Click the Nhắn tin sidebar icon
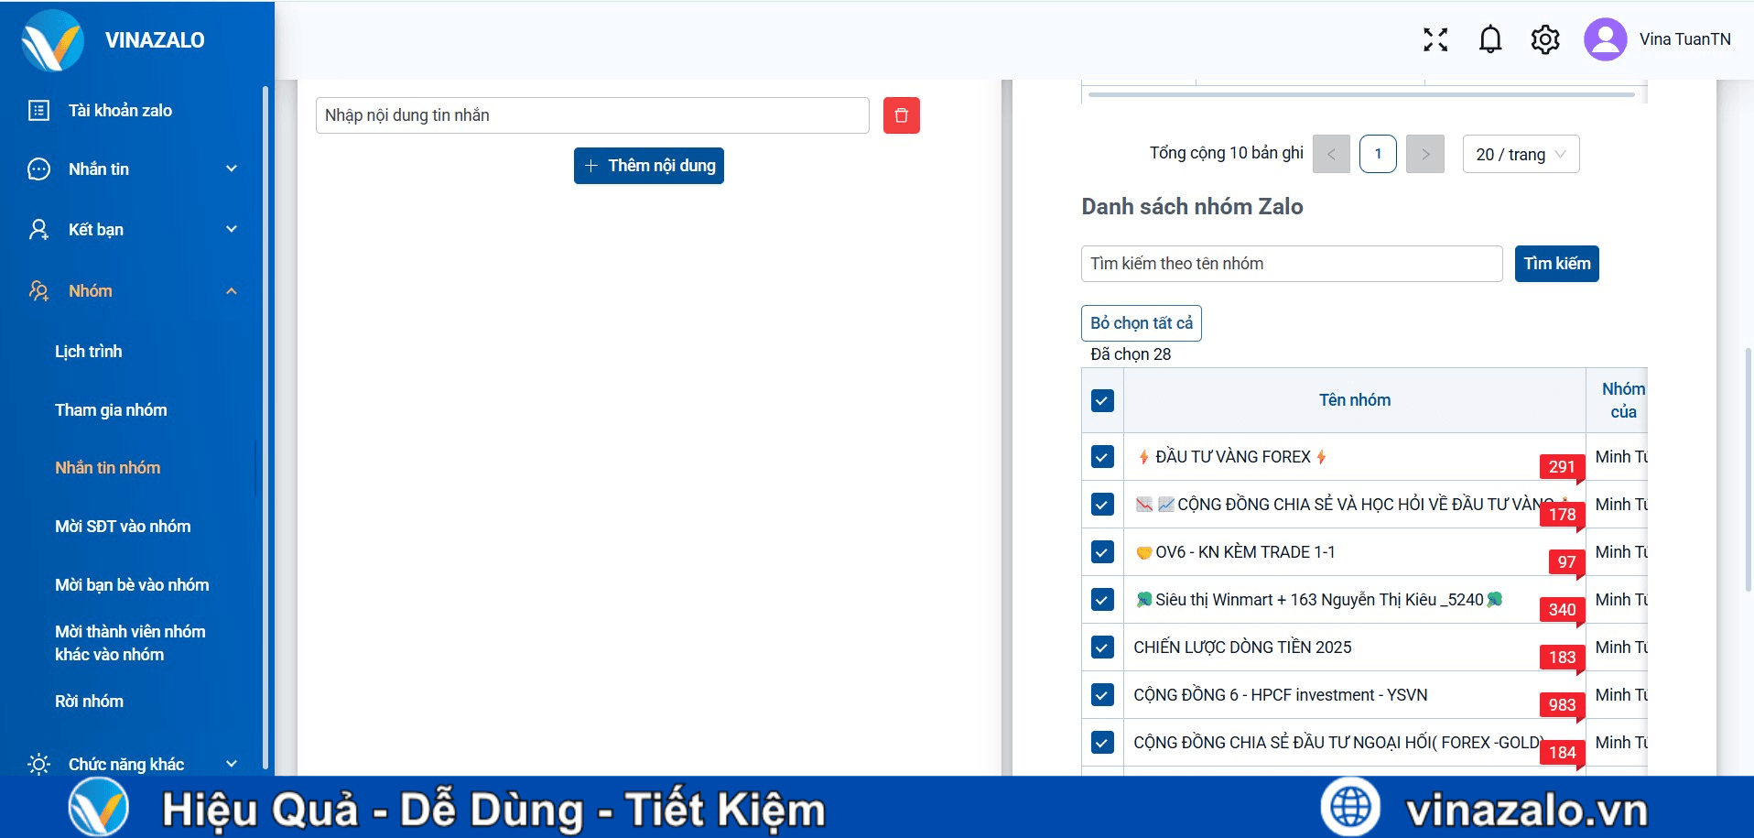This screenshot has height=838, width=1754. [37, 169]
